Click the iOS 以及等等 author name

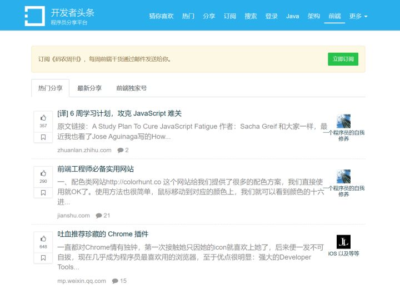point(343,253)
